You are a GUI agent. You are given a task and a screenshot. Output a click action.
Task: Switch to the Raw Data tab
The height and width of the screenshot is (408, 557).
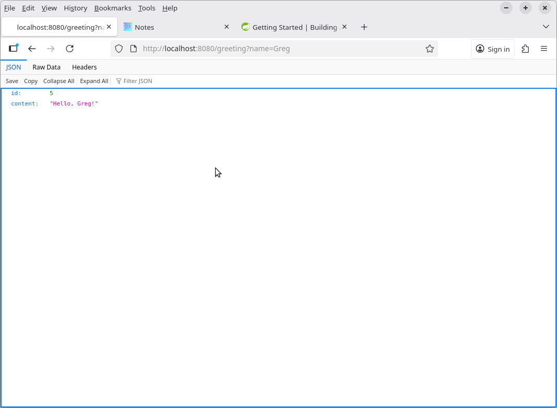point(46,67)
